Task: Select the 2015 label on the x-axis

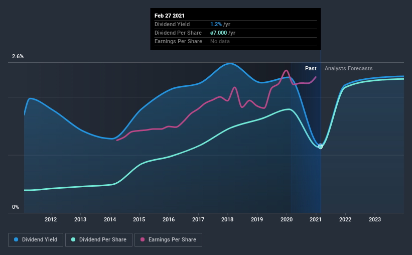Action: coord(139,219)
